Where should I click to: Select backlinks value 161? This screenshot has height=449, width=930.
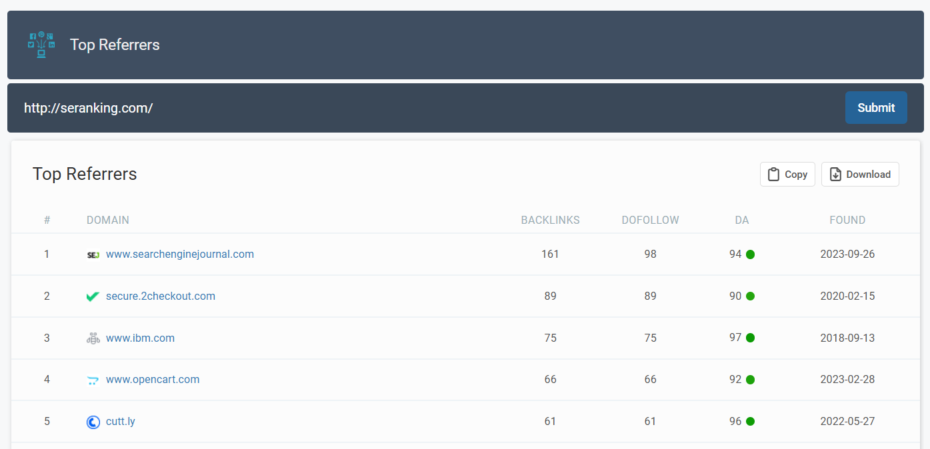550,254
